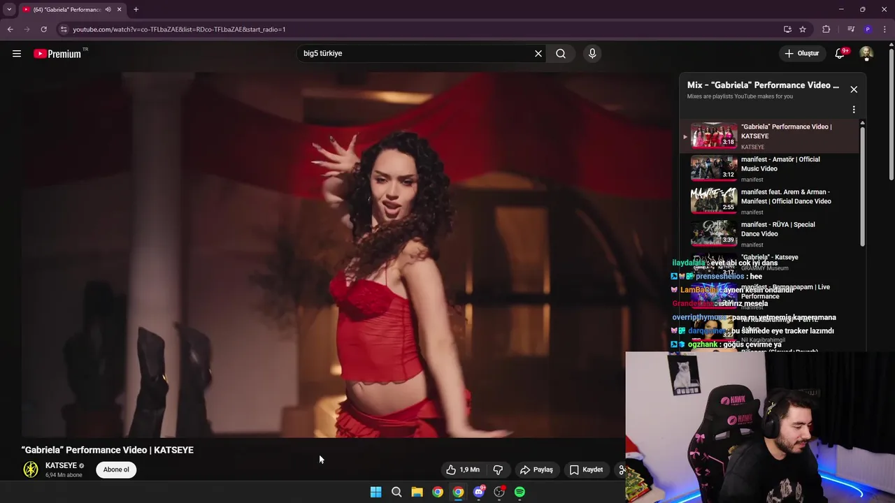Open File Explorer from the taskbar
Screen dimensions: 895x503
pyautogui.click(x=417, y=493)
